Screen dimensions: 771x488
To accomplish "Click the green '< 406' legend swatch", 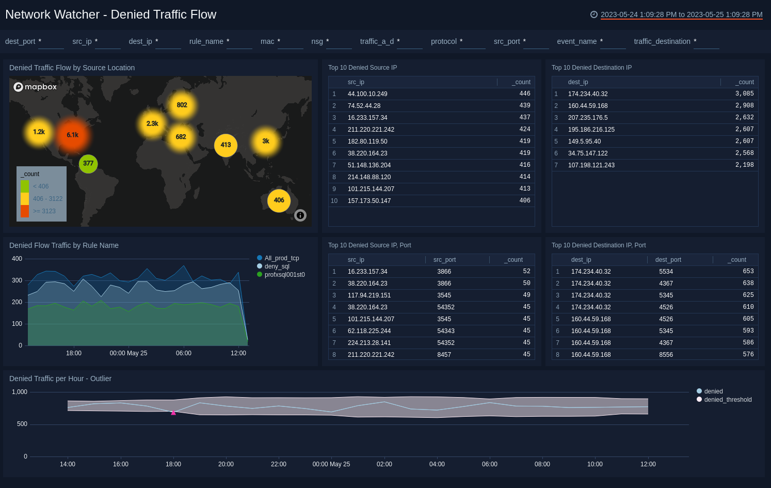I will pyautogui.click(x=25, y=186).
